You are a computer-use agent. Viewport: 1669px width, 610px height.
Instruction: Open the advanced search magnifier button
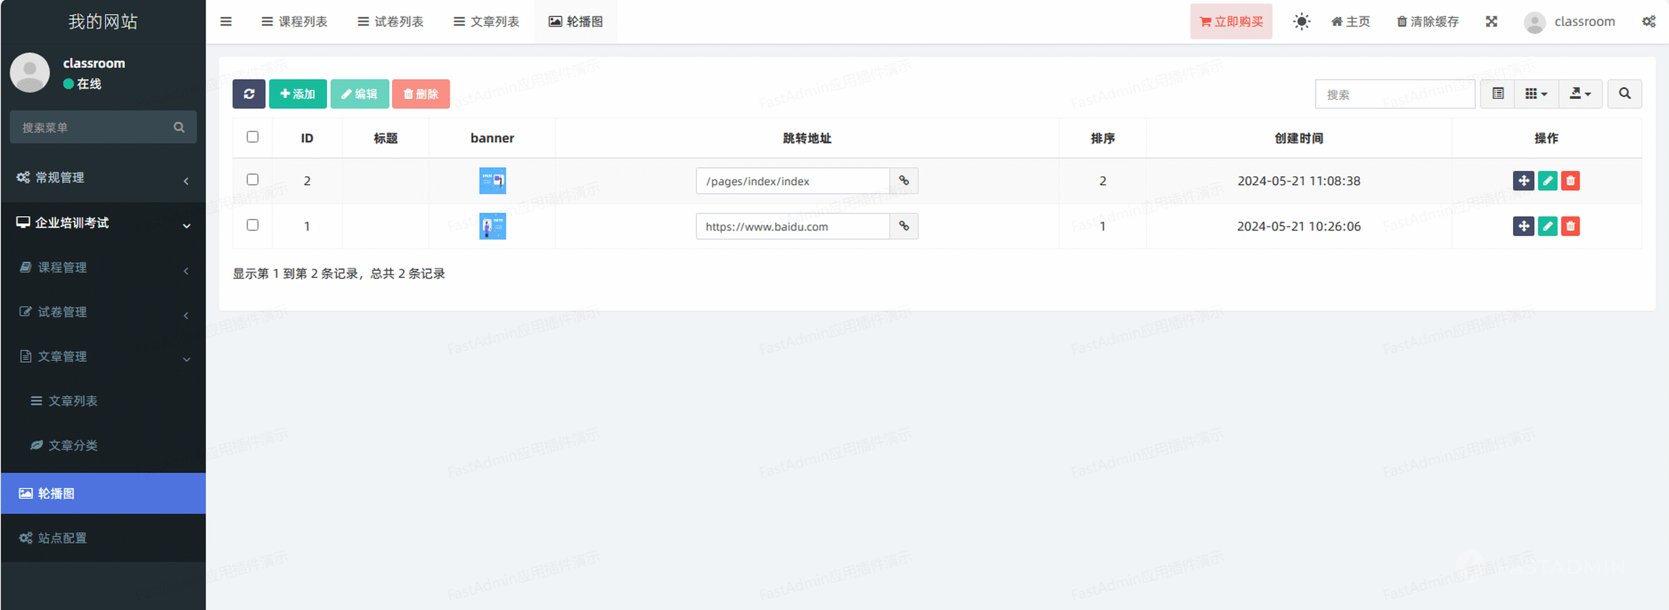pos(1624,94)
